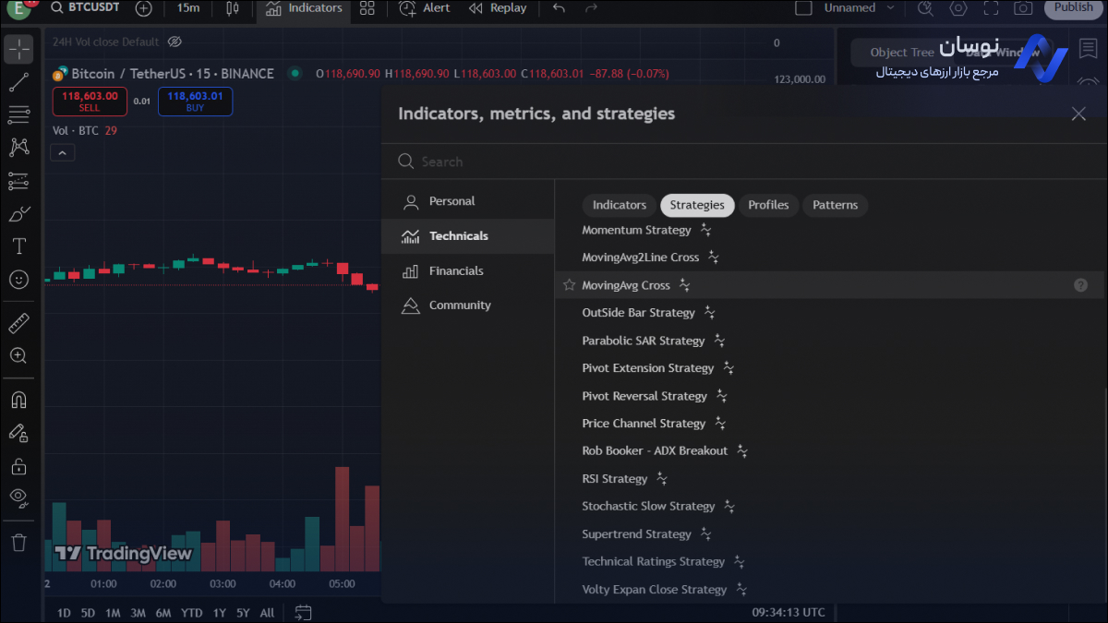1108x623 pixels.
Task: Create an Alert from top toolbar
Action: pyautogui.click(x=425, y=8)
